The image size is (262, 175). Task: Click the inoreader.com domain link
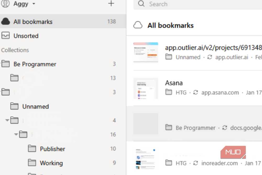[220, 163]
